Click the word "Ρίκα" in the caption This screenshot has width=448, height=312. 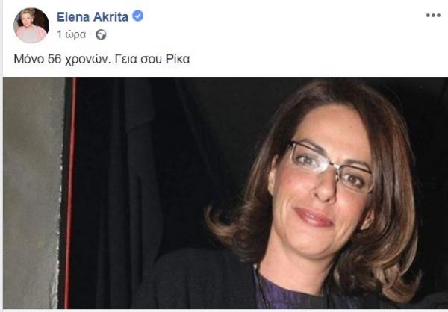[x=178, y=59]
